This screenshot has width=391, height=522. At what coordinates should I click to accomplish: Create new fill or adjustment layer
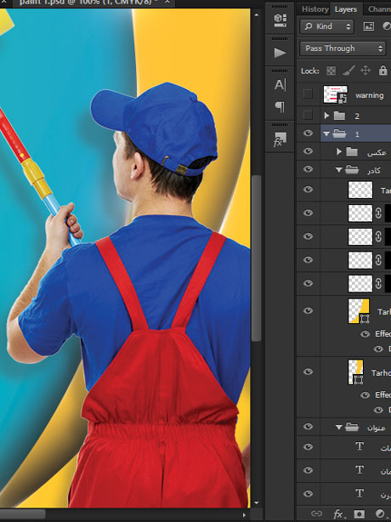(380, 514)
